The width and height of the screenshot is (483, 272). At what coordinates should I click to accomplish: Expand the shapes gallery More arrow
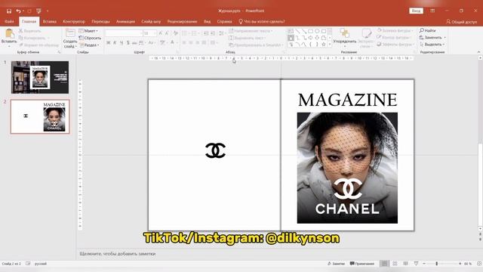pos(330,45)
